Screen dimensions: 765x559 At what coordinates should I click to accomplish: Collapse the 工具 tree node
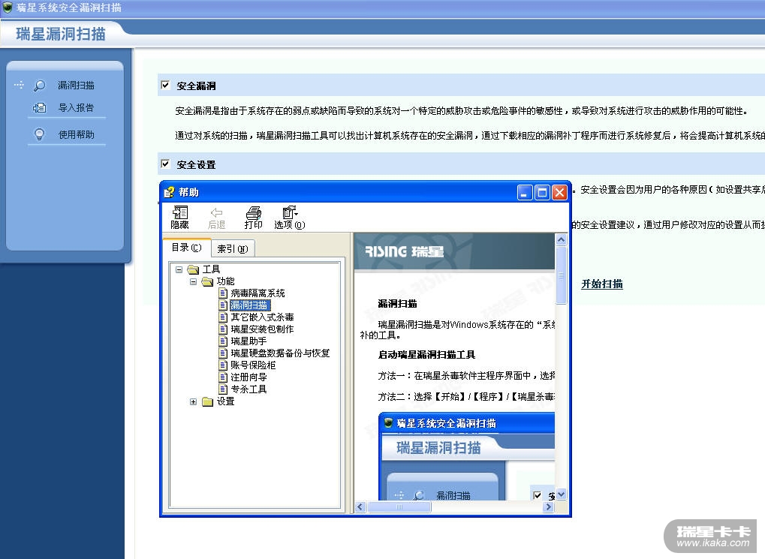point(179,269)
